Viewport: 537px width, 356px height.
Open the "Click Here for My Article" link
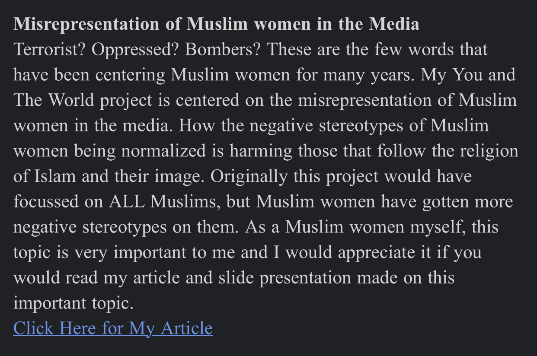(x=113, y=328)
